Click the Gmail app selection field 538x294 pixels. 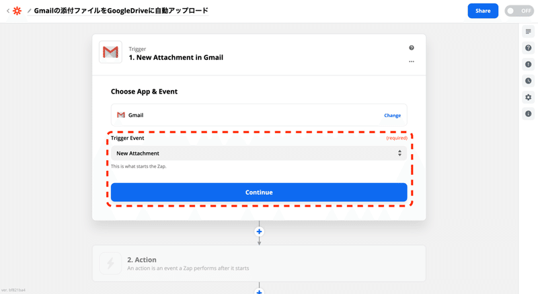pyautogui.click(x=259, y=115)
